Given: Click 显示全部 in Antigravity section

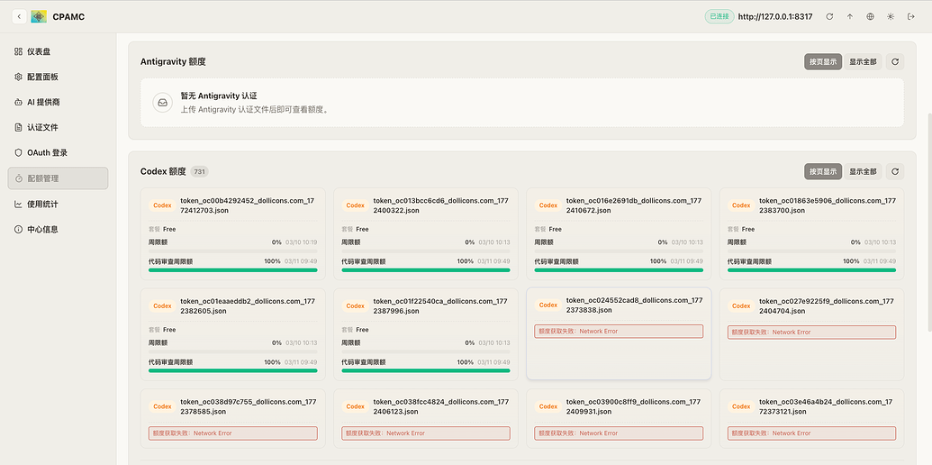Looking at the screenshot, I should (x=863, y=62).
